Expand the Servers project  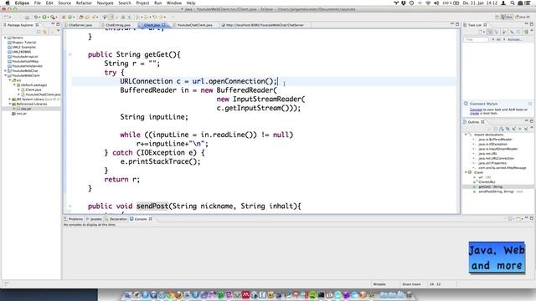[5, 38]
